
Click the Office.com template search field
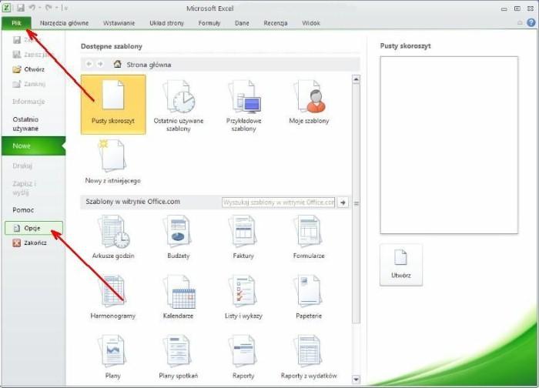pyautogui.click(x=279, y=202)
